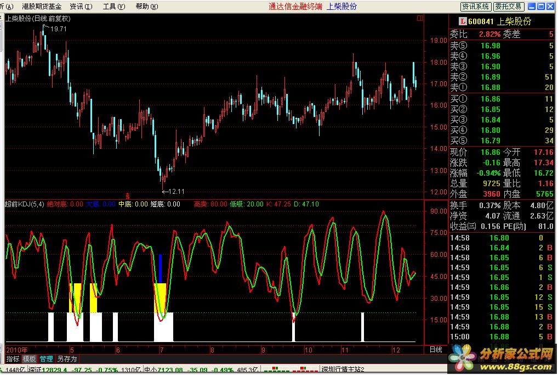Click the 另存为 tab
This screenshot has height=375, width=558.
click(x=67, y=359)
